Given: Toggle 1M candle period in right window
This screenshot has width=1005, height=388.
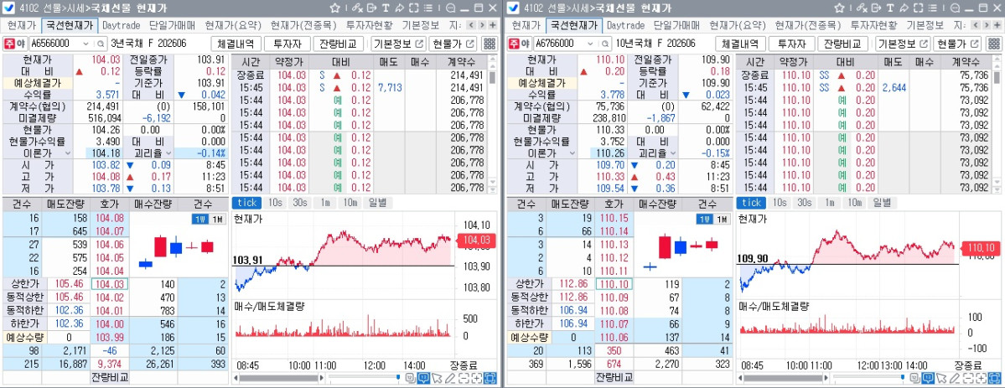Looking at the screenshot, I should tap(723, 220).
